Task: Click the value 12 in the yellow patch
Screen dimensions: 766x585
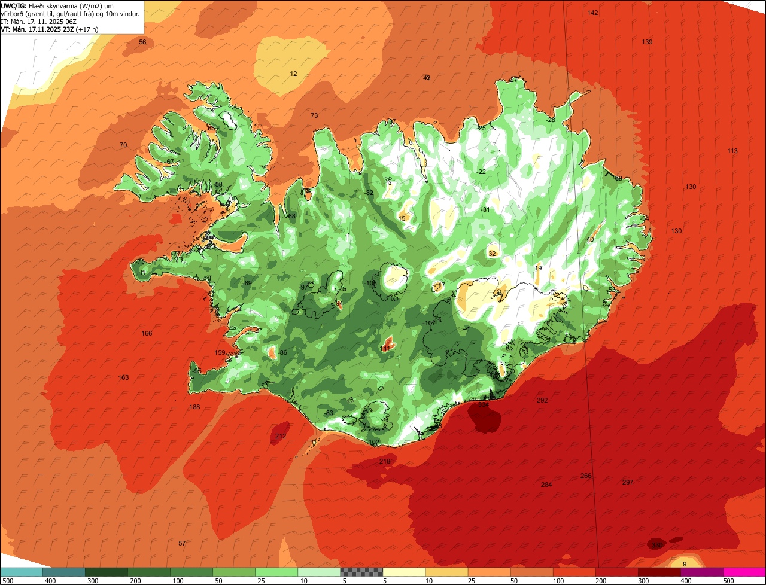Action: (x=293, y=74)
